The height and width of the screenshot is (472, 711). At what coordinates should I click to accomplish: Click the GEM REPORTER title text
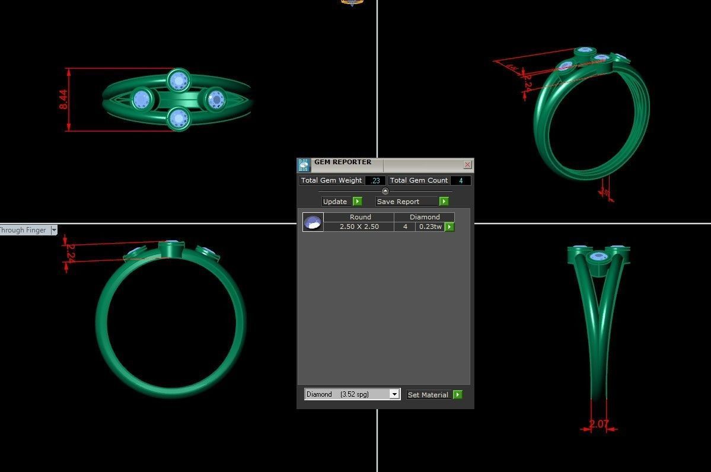(x=343, y=162)
